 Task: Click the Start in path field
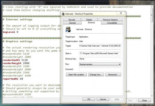point(100,53)
